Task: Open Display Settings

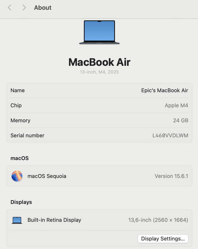Action: pos(163,239)
